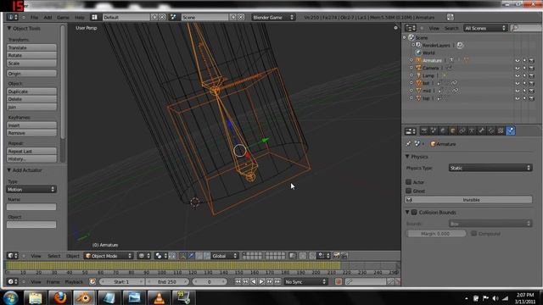
Task: Click the Translate button
Action: (31, 47)
